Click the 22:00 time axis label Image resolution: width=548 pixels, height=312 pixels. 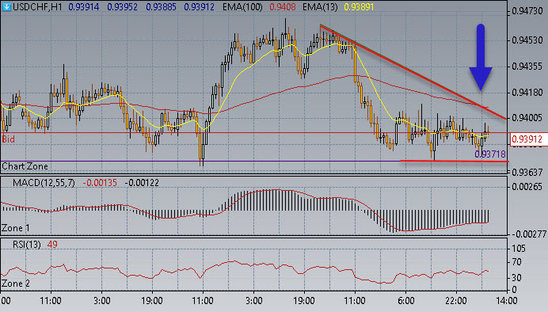click(456, 300)
